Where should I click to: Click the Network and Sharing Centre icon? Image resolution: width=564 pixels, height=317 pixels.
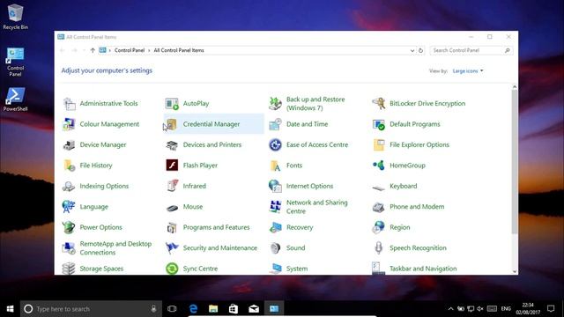(x=275, y=207)
